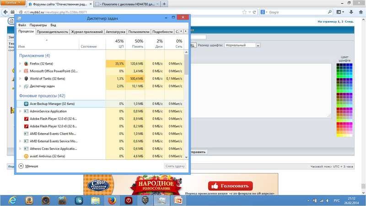Pick a blue swatch in font color palette
This screenshot has width=366, height=206.
point(350,65)
